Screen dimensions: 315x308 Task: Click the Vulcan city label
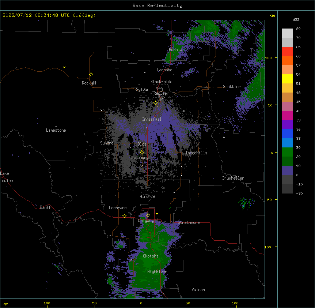pyautogui.click(x=198, y=290)
